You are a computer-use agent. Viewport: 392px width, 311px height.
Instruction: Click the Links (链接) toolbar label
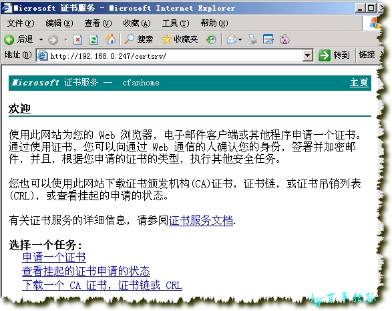[x=367, y=55]
